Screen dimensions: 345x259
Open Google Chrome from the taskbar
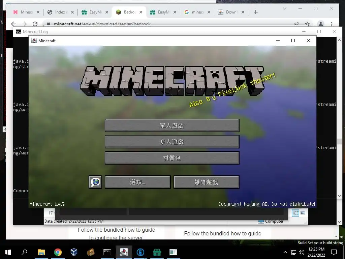coord(58,252)
